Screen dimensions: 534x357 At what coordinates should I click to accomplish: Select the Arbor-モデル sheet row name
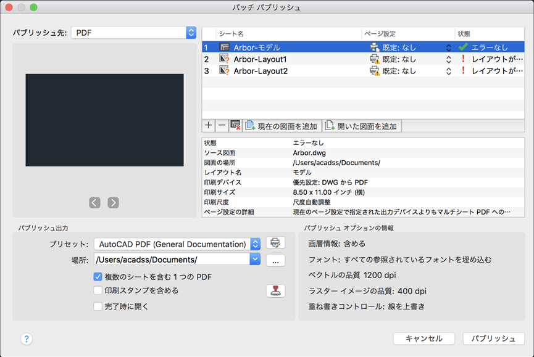(x=257, y=47)
